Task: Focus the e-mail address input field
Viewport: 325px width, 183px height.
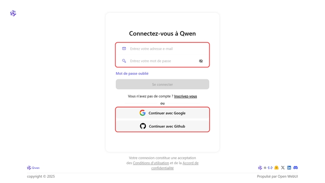Action: (162, 49)
